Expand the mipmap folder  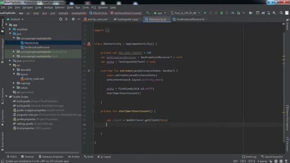pyautogui.click(x=14, y=83)
